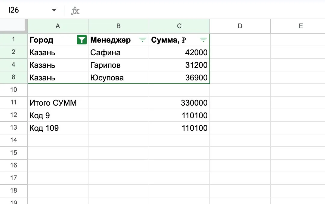Select the cell with value 42000

pos(179,52)
